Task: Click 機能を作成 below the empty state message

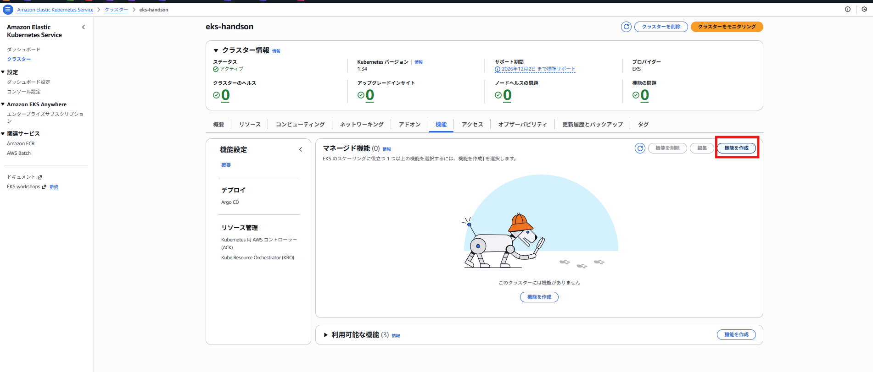Action: (x=539, y=297)
